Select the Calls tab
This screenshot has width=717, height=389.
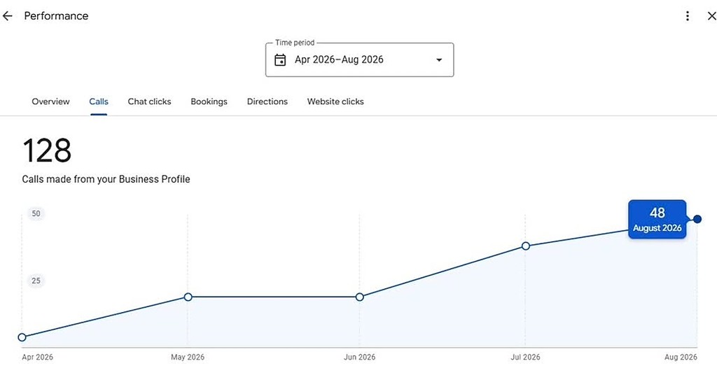pyautogui.click(x=99, y=101)
